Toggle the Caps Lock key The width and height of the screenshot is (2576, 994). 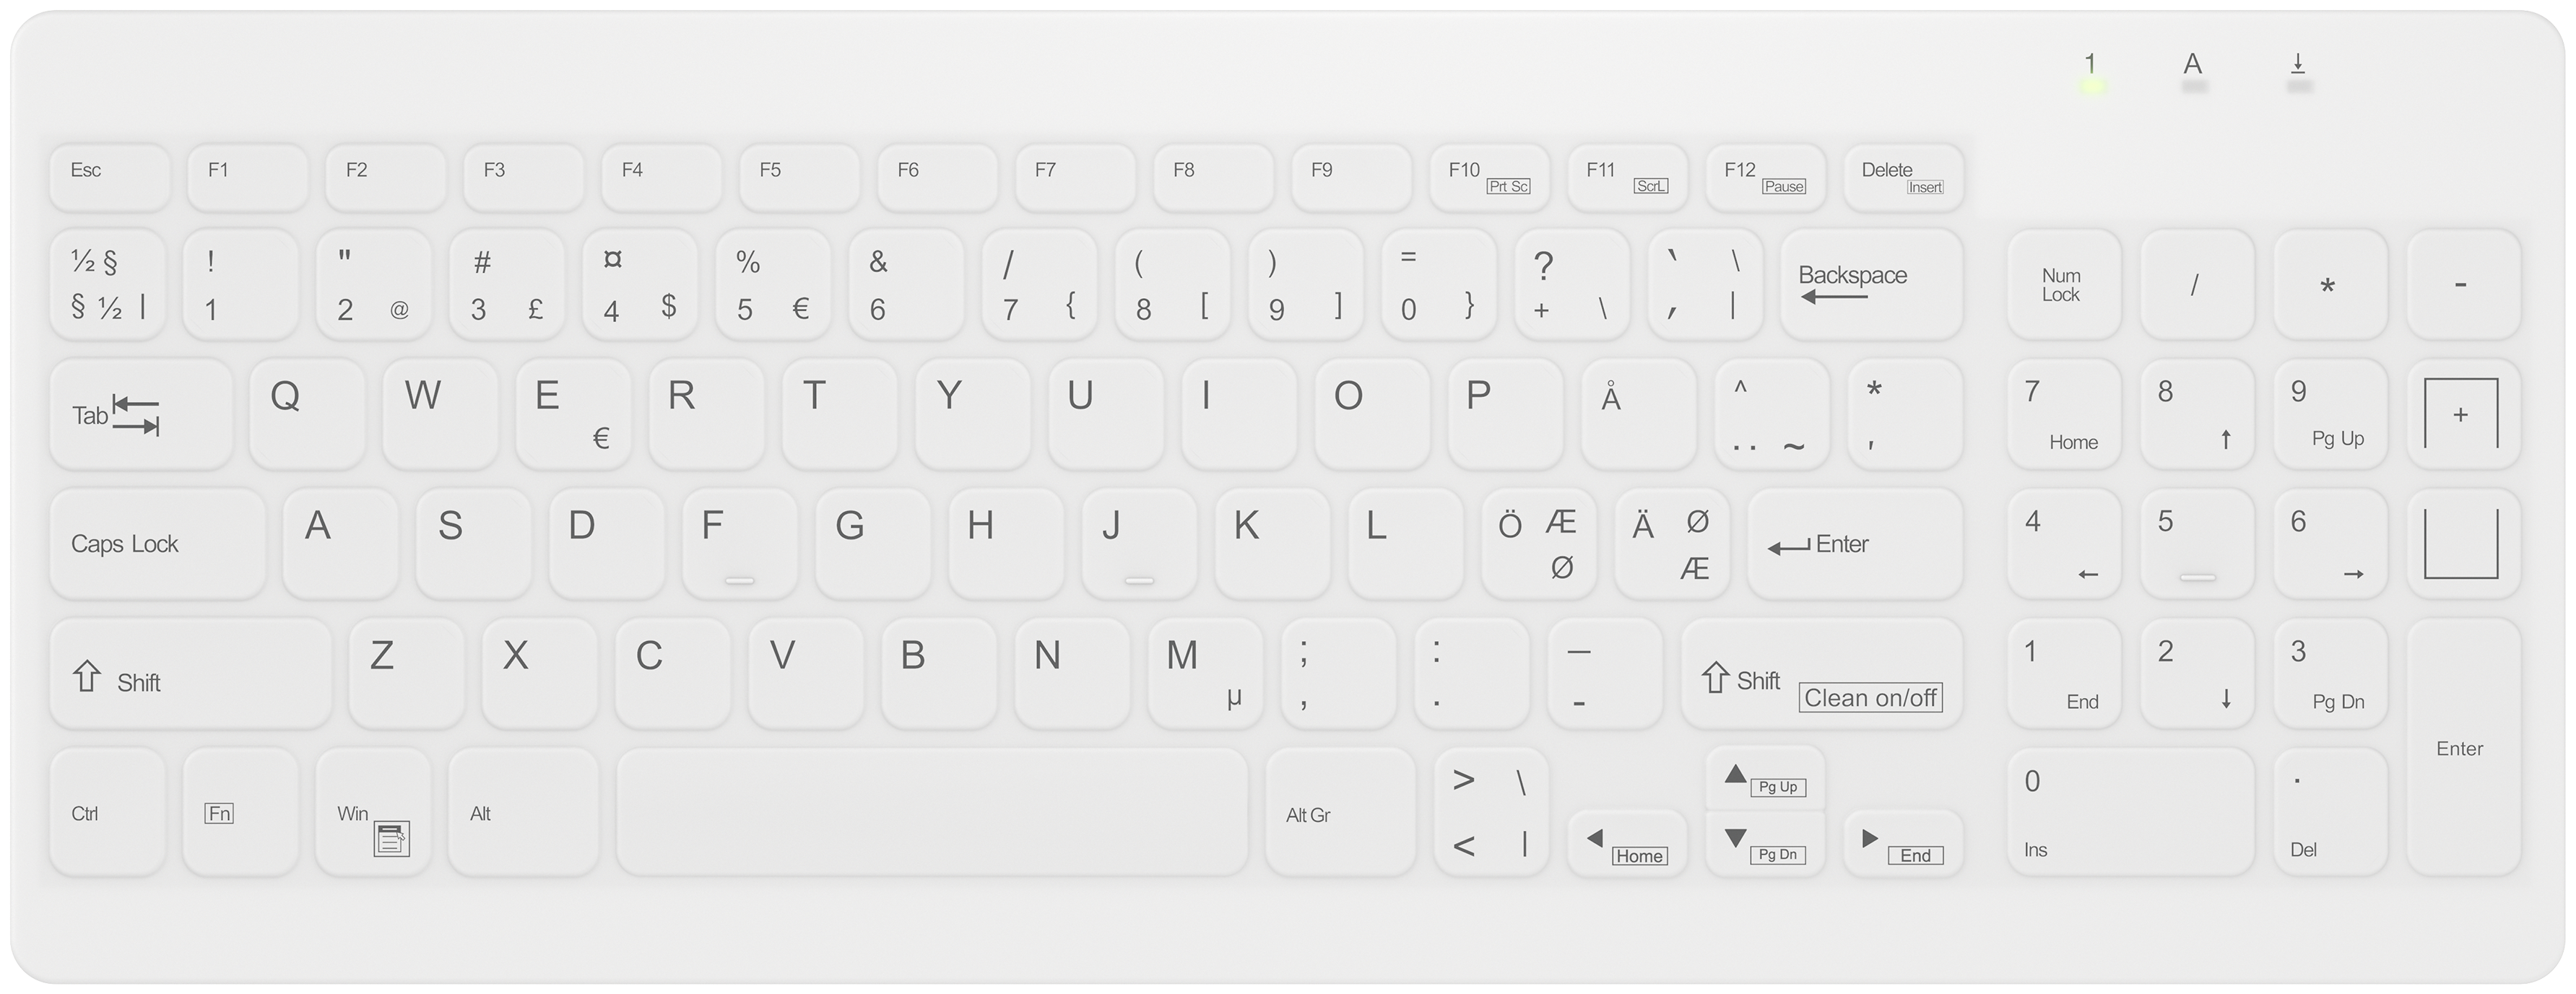tap(158, 544)
